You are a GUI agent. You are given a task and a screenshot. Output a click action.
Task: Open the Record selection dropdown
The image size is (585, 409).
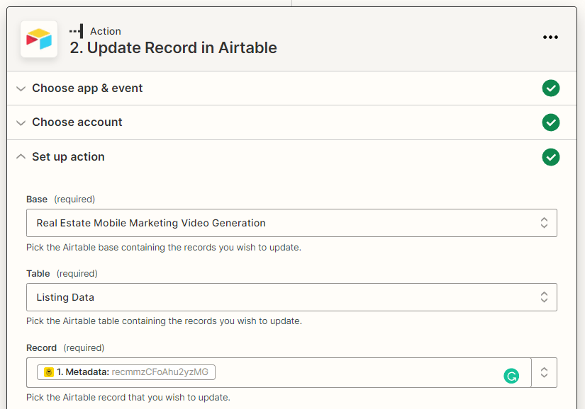(544, 372)
